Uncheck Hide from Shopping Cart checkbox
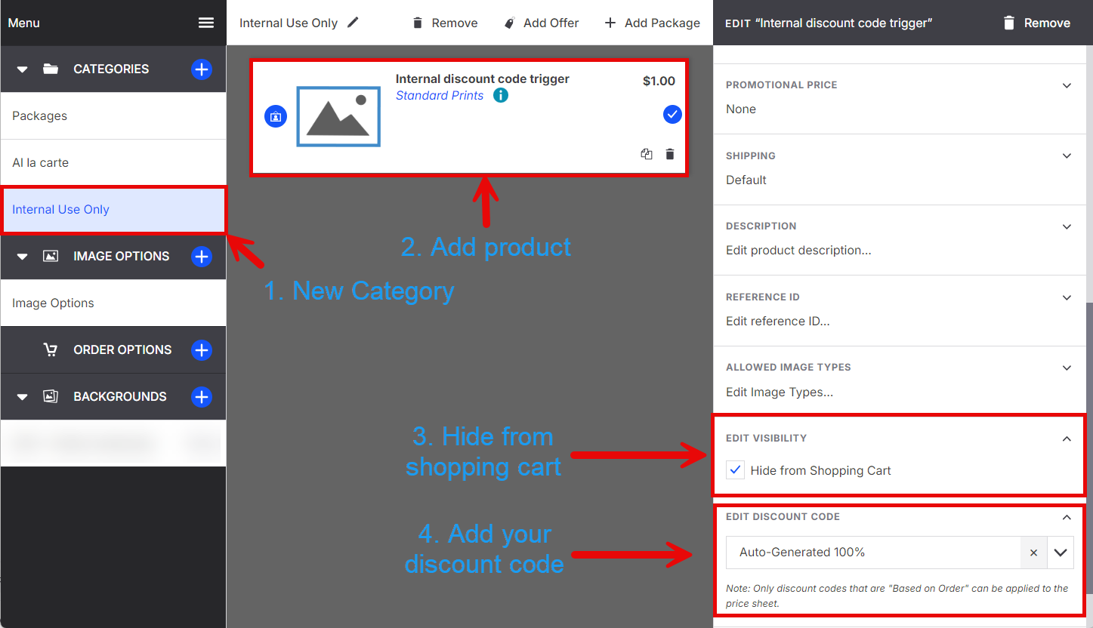The height and width of the screenshot is (628, 1093). (x=735, y=470)
